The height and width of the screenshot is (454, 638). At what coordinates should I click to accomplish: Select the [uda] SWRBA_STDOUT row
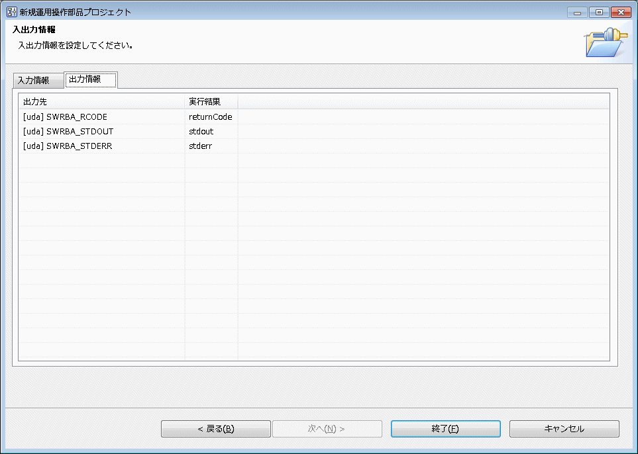tap(314, 132)
